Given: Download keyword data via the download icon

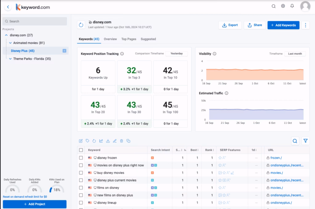Looking at the screenshot, I should (x=108, y=141).
